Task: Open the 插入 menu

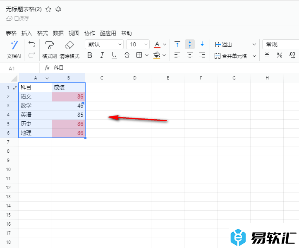Action: coord(27,33)
